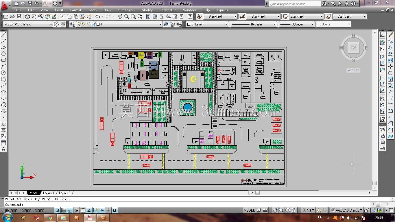Switch to the Layout2 tab
The image size is (395, 222).
64,193
